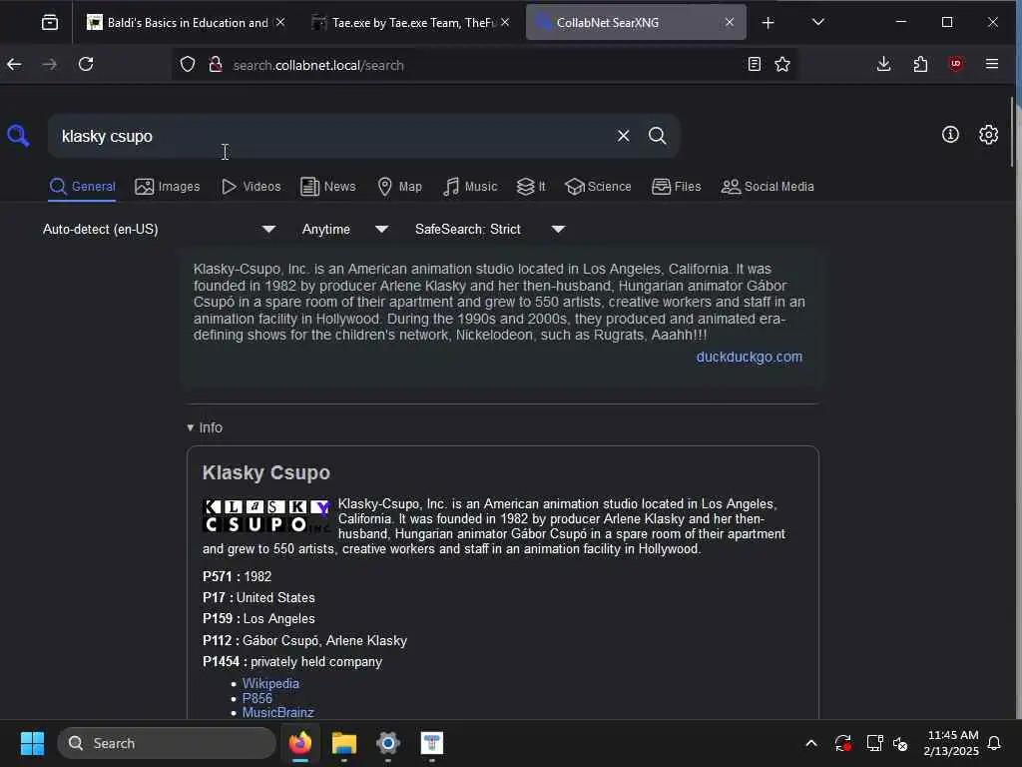
Task: Open the SearXNG about info icon
Action: pos(950,135)
